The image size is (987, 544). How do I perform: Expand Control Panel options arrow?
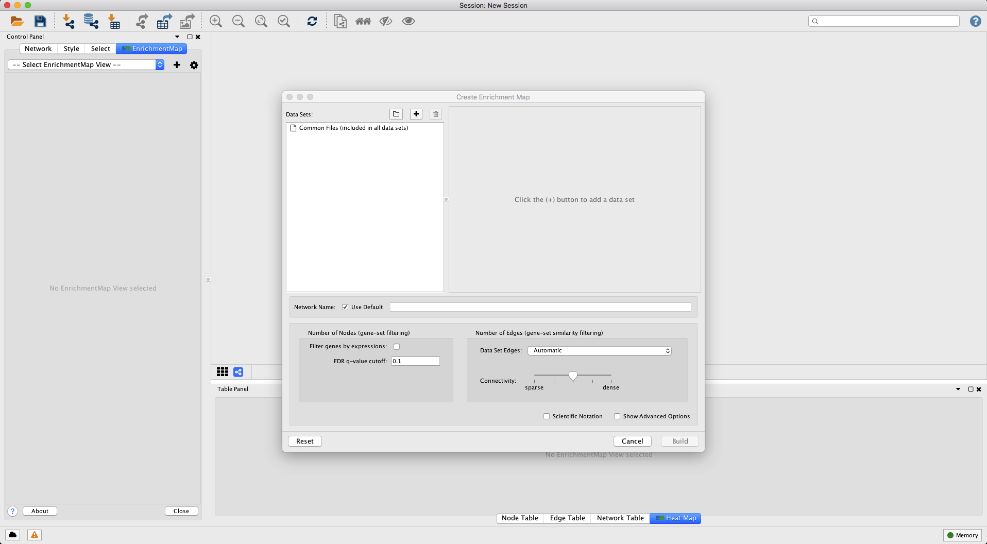(x=177, y=37)
